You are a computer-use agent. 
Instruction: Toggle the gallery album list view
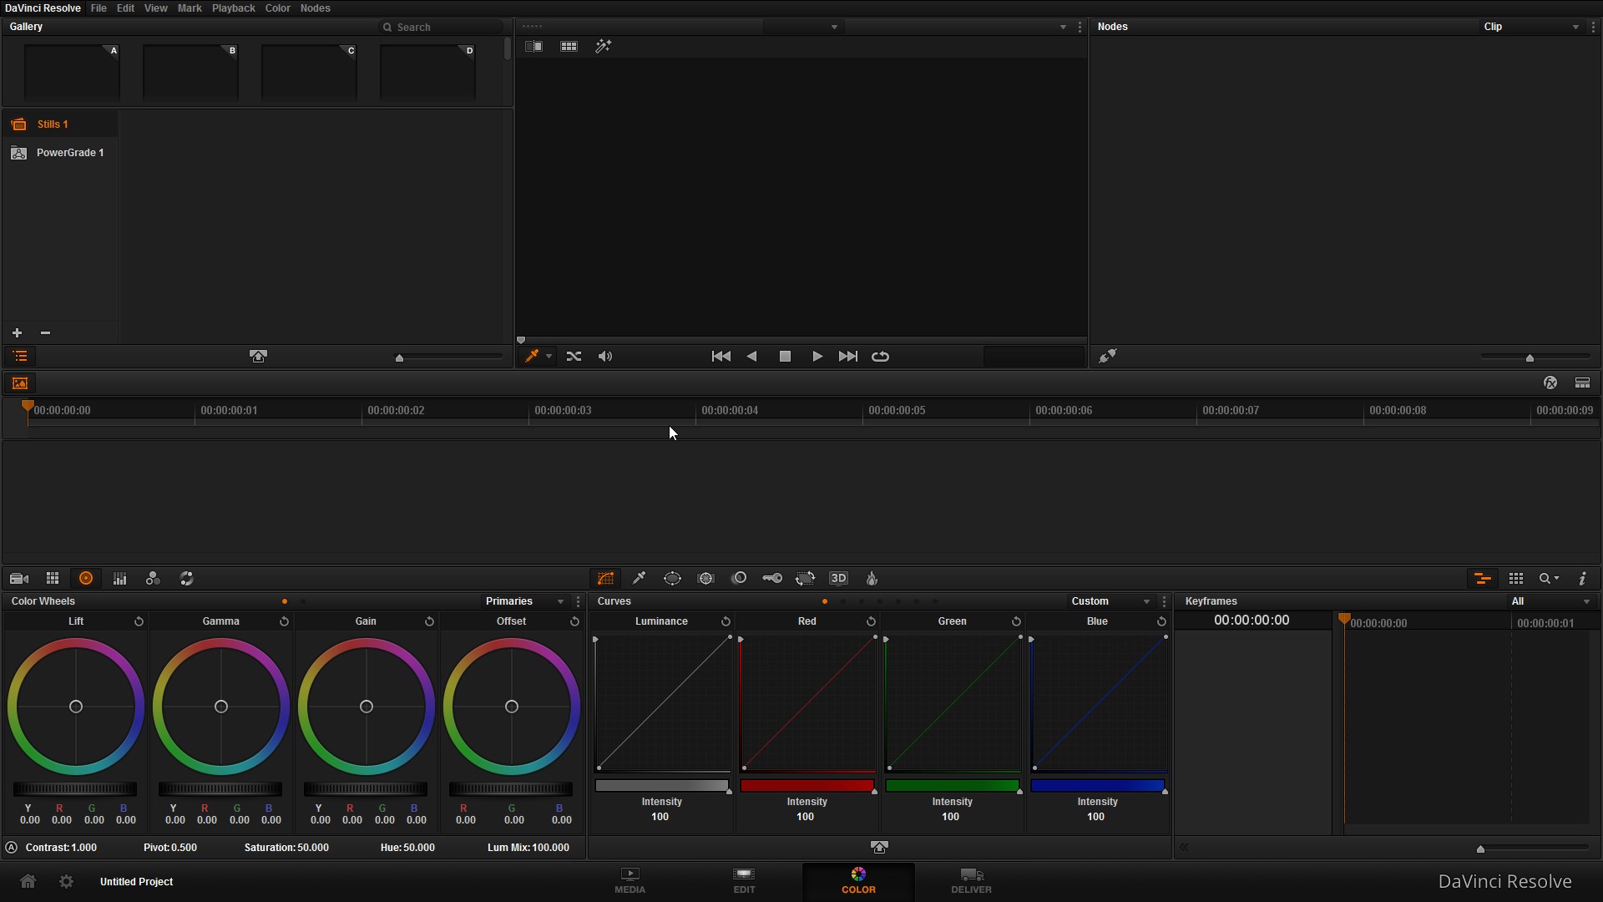tap(20, 357)
